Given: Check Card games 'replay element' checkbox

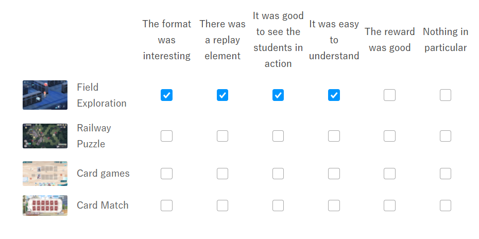Looking at the screenshot, I should pos(223,174).
